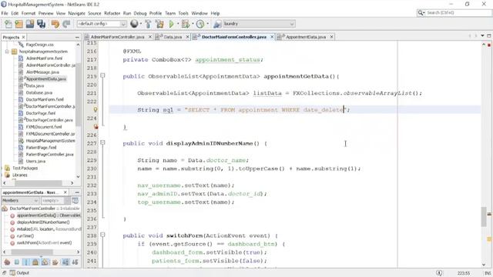Select Users.java in Projects tree
493x277 pixels.
(35, 161)
